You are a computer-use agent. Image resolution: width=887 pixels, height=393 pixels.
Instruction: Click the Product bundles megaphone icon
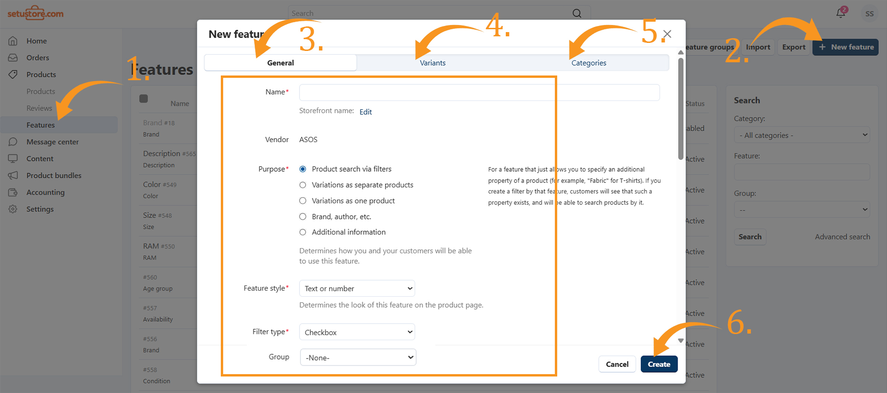pos(13,176)
